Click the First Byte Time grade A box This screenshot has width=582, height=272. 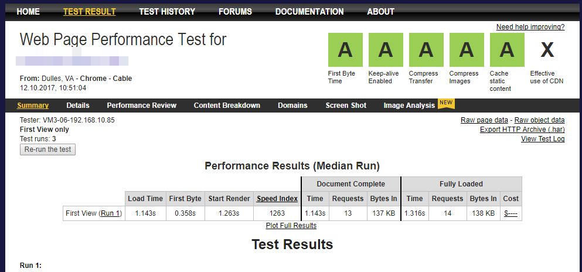coord(345,50)
